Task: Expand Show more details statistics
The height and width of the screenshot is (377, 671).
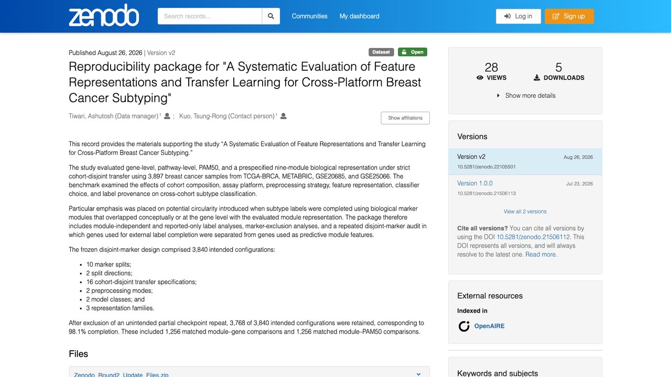Action: pyautogui.click(x=525, y=95)
